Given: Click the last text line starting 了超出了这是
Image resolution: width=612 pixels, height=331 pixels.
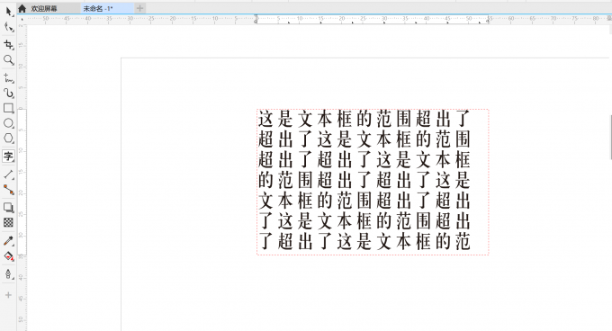Looking at the screenshot, I should (364, 241).
